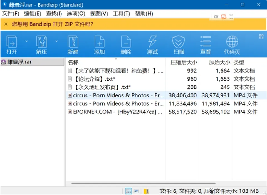This screenshot has width=267, height=195.
Task: Select the 38,406,400 byte MP4 file row
Action: tap(166, 95)
